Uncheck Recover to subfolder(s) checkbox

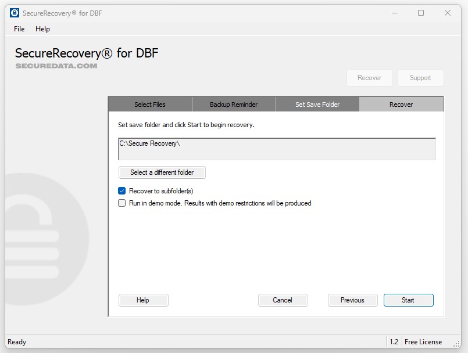point(122,191)
